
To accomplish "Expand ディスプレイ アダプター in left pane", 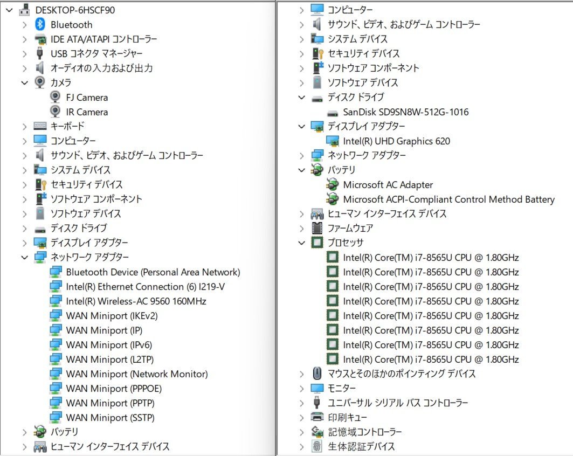I will point(24,243).
